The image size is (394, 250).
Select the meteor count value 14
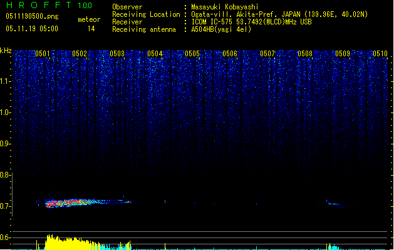(x=91, y=29)
